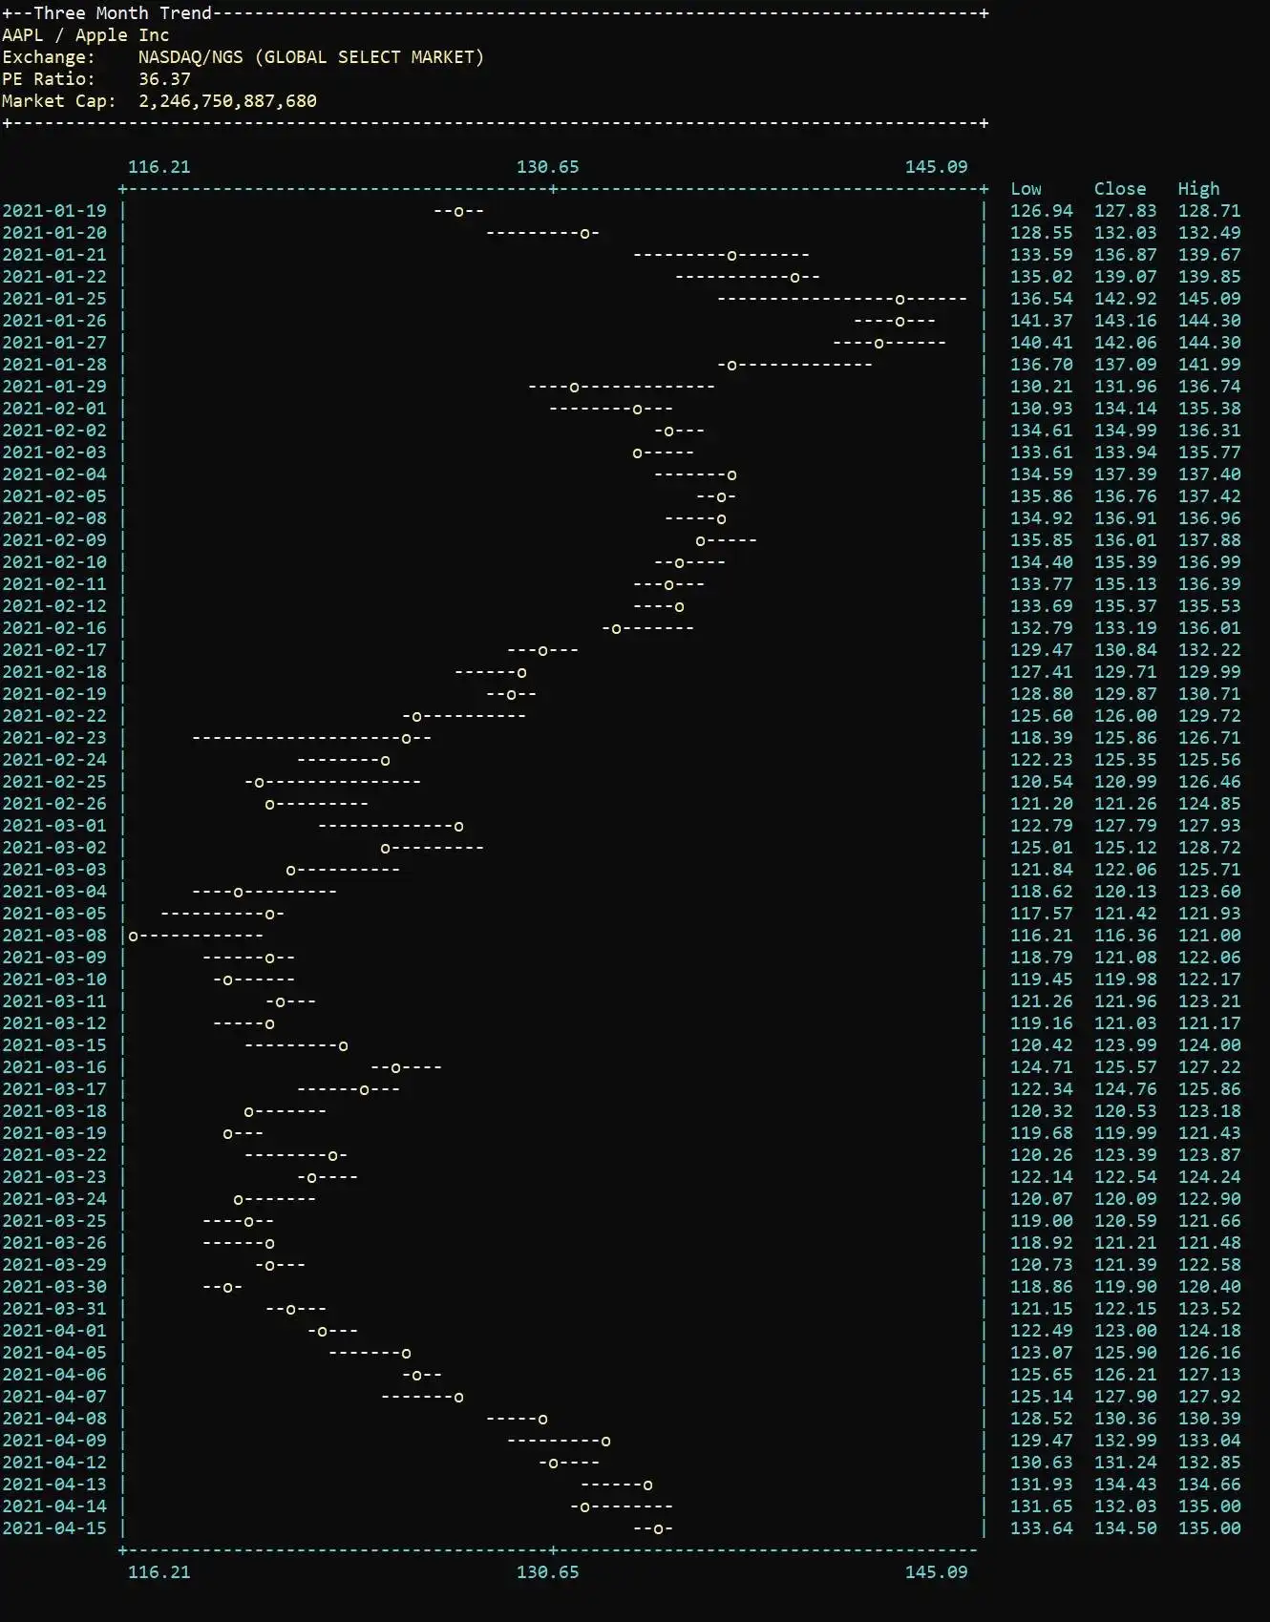1270x1622 pixels.
Task: Click High value 127.13 for 2021-04-06
Action: 1210,1375
